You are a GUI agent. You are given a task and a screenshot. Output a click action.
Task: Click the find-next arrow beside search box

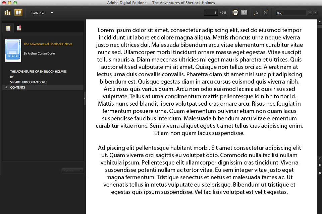315,13
